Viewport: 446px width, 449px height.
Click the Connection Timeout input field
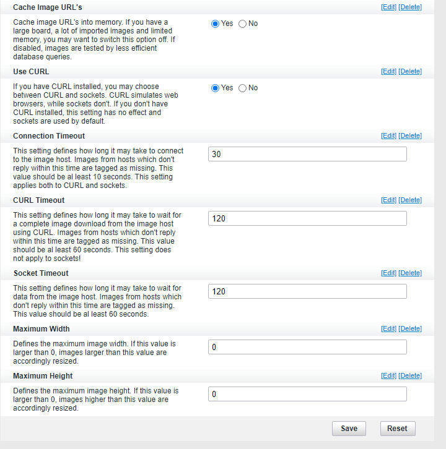coord(307,154)
